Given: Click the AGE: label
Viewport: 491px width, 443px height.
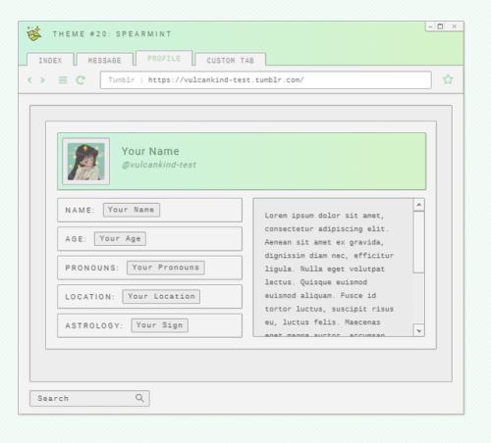Looking at the screenshot, I should 76,239.
